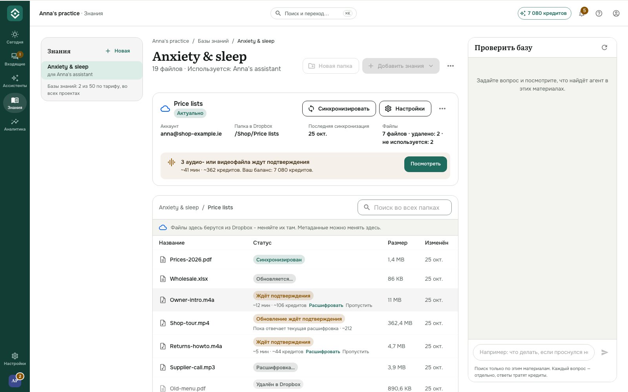The image size is (628, 392).
Task: Focus the Поиск во всех папках field
Action: point(405,207)
